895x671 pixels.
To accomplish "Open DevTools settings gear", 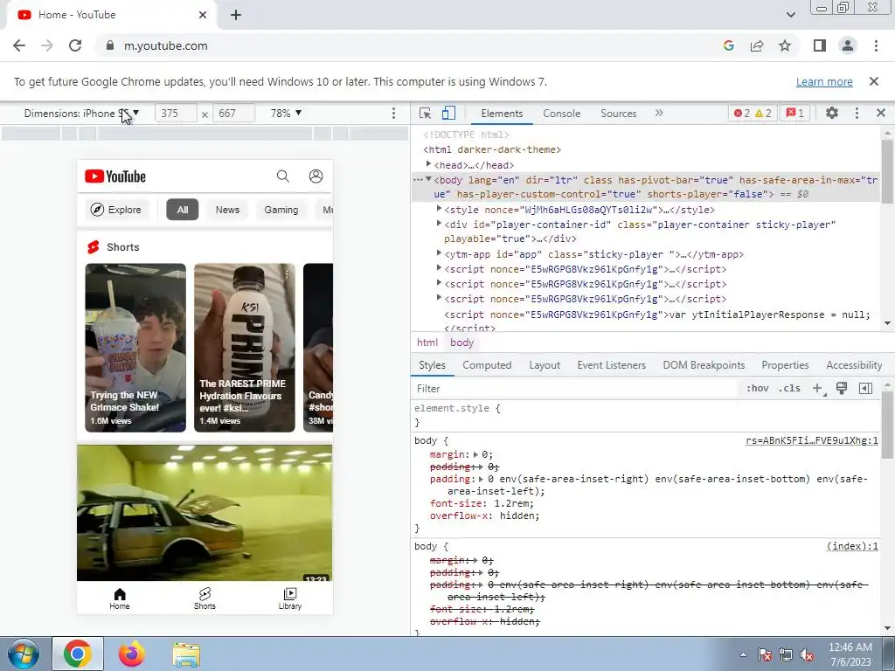I will click(x=832, y=113).
